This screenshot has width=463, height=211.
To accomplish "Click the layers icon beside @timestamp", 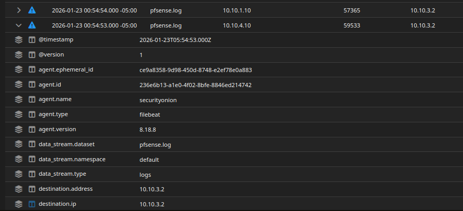I will pos(19,39).
